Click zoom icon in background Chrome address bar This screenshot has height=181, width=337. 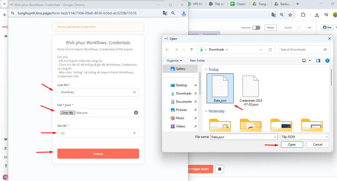282,15
